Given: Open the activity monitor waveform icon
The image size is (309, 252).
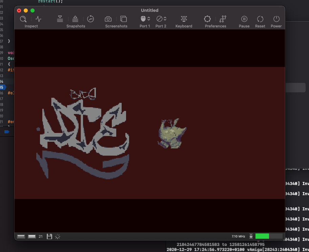Looking at the screenshot, I should click(x=38, y=19).
